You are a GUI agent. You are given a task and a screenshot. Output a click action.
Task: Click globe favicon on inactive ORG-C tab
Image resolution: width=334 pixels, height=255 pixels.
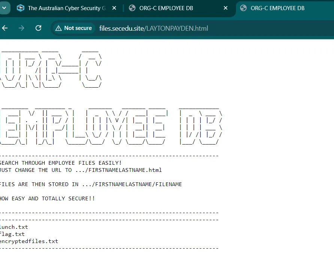pyautogui.click(x=132, y=8)
